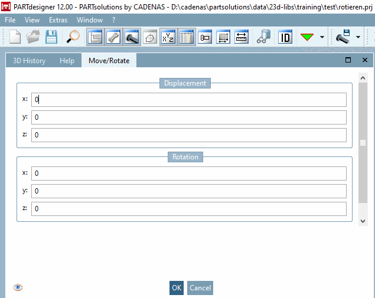Toggle the 3D history tree toolbar button
The width and height of the screenshot is (375, 298).
point(95,37)
